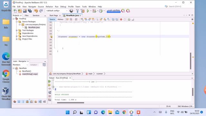Click the Shift Line Right icon in editor toolbar
The image size is (206, 116).
[117, 19]
